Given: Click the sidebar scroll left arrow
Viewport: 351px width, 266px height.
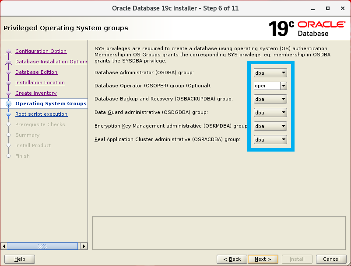Looking at the screenshot, I should tap(4, 246).
